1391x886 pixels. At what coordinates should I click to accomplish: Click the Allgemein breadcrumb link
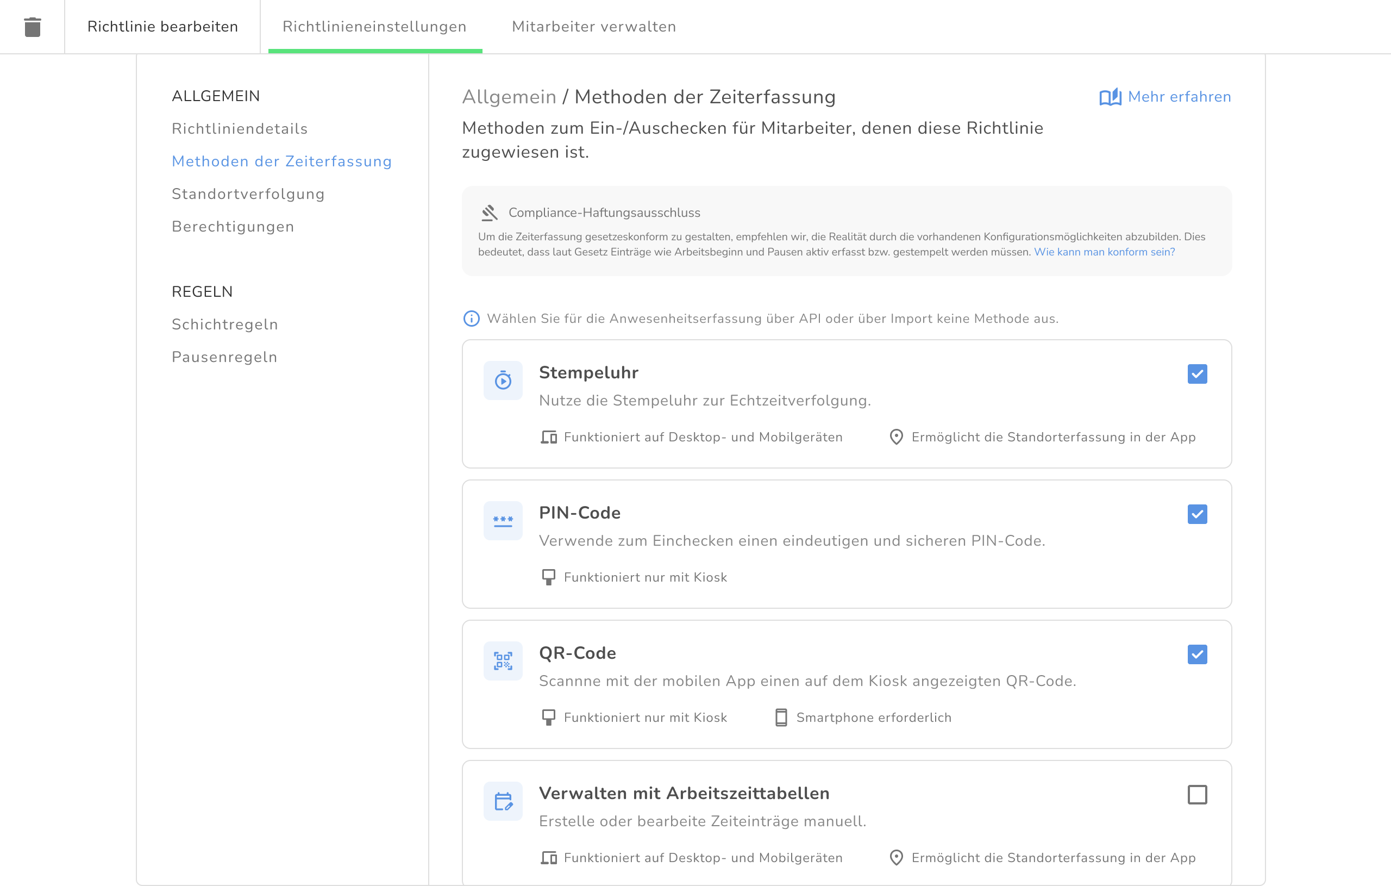509,97
